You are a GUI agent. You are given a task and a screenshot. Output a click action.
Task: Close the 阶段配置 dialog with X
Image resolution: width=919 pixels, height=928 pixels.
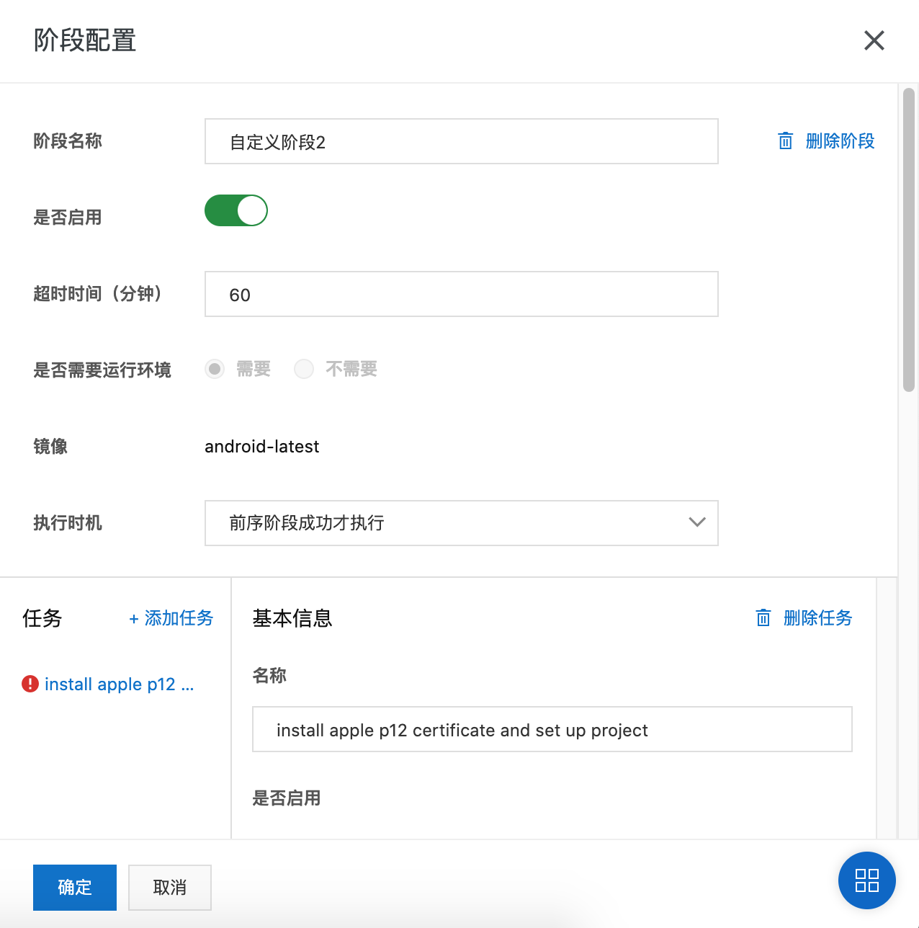(874, 40)
